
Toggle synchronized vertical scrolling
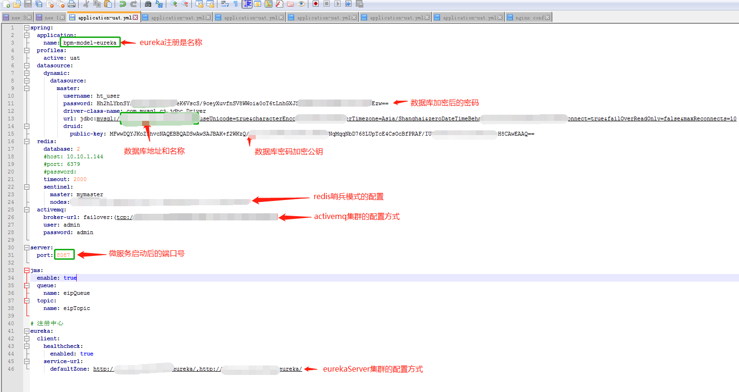199,4
